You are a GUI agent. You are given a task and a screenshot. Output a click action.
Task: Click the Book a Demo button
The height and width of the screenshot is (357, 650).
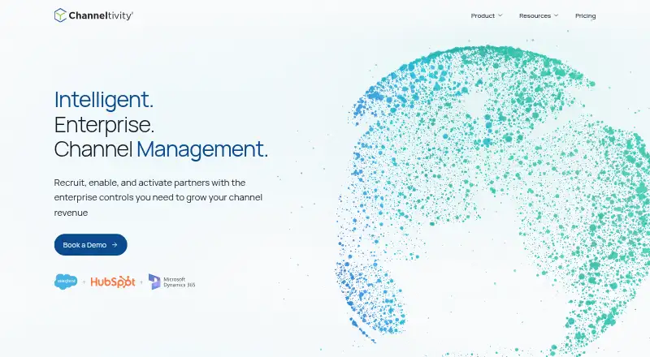tap(90, 245)
